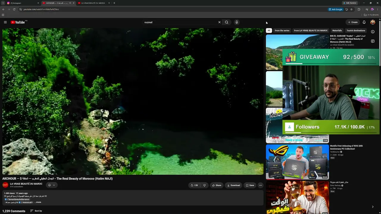Click the Ask Google lens button
Image resolution: width=381 pixels, height=214 pixels.
coord(335,9)
